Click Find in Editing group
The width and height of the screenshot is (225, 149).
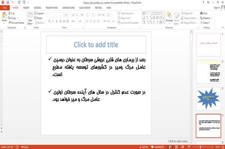point(204,13)
